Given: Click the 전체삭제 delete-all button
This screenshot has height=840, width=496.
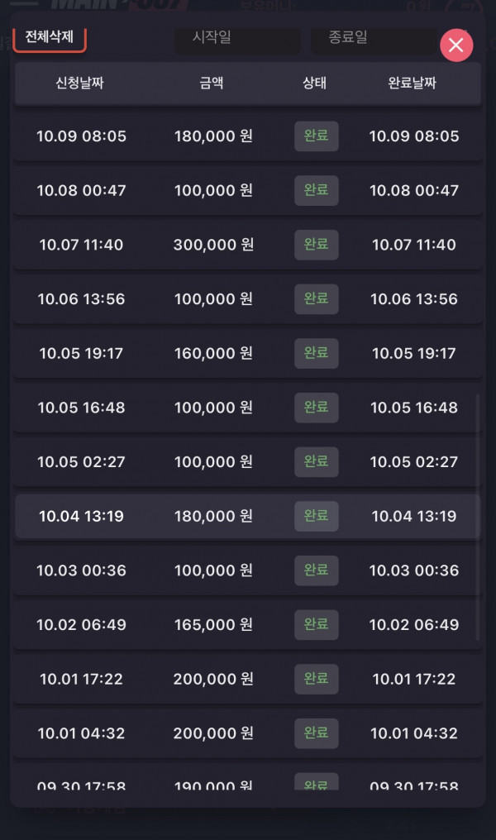Looking at the screenshot, I should click(50, 37).
